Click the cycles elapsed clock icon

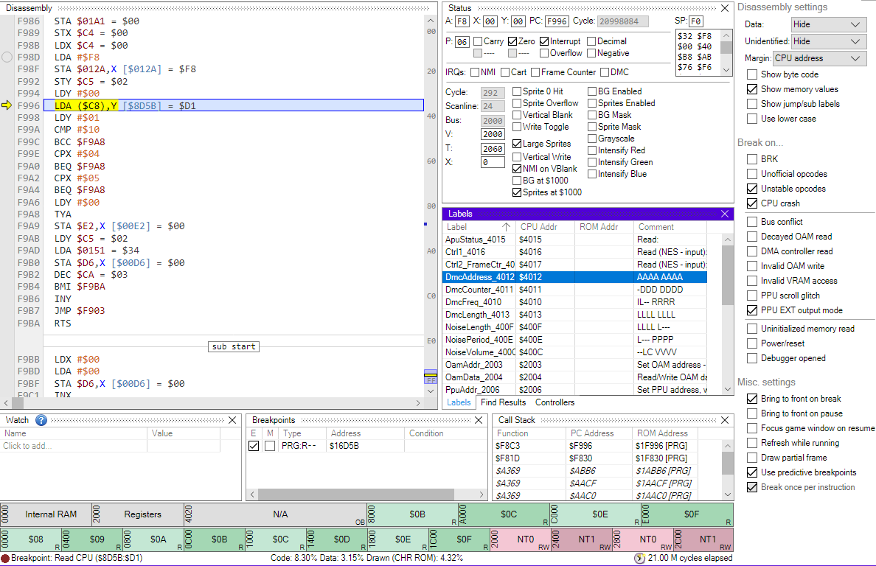[640, 558]
